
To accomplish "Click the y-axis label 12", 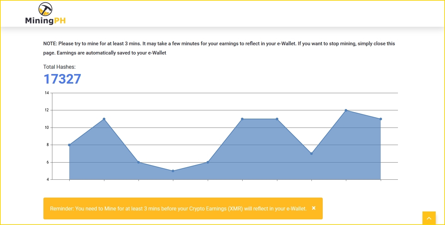I will tap(47, 110).
